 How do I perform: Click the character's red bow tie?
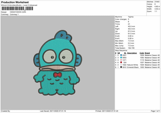(x=57, y=74)
